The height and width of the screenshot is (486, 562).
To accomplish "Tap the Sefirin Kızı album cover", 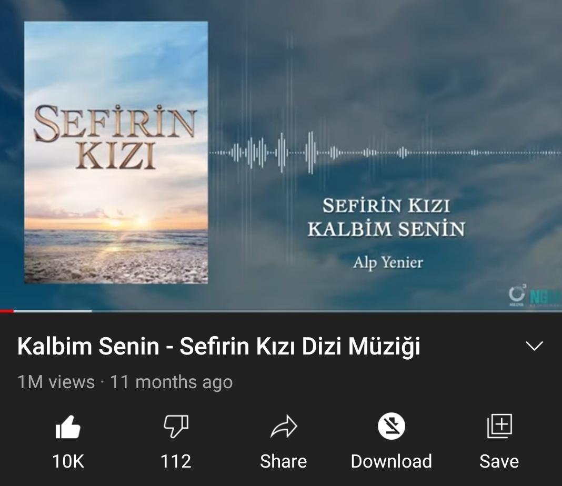I will [116, 153].
